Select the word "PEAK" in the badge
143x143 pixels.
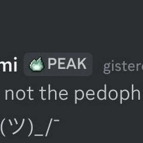[x=67, y=64]
